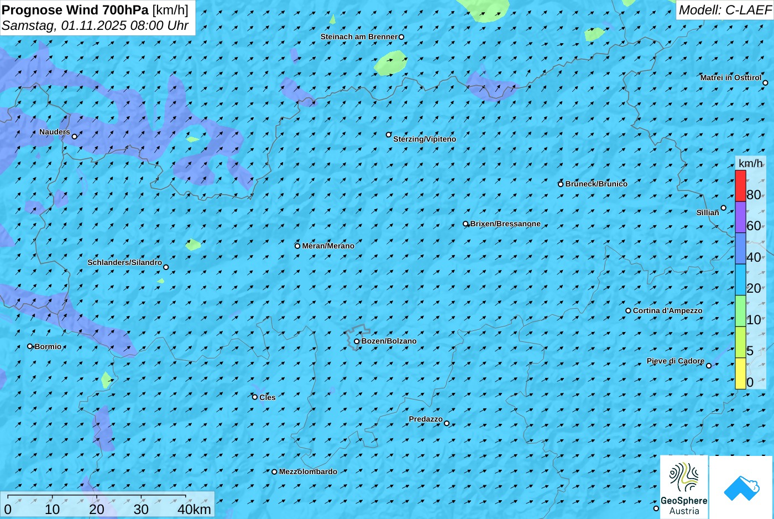Click the Bozen/Bolzano city marker

tap(357, 341)
